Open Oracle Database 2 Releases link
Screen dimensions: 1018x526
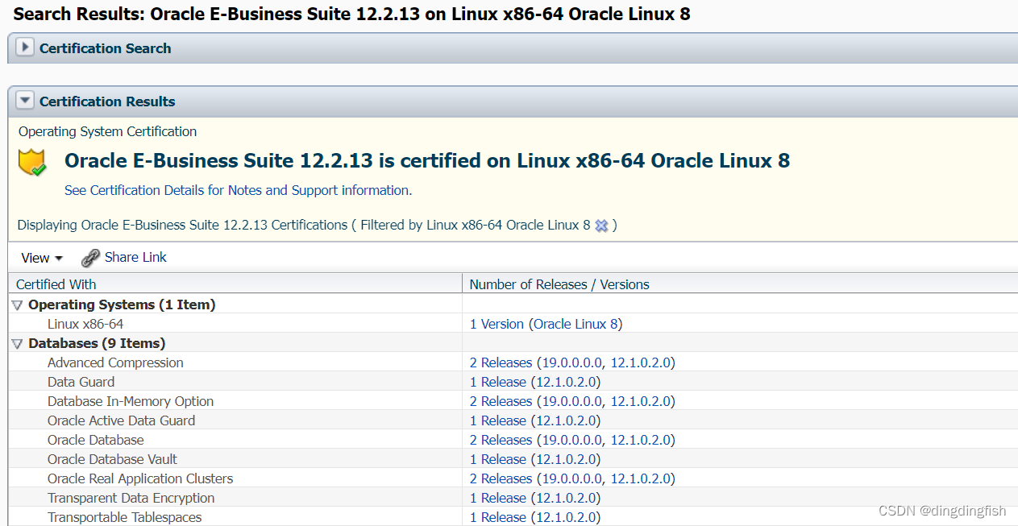pos(501,440)
